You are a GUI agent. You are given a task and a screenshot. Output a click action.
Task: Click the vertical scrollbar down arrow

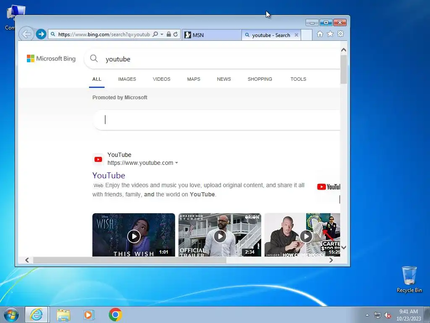pyautogui.click(x=343, y=247)
